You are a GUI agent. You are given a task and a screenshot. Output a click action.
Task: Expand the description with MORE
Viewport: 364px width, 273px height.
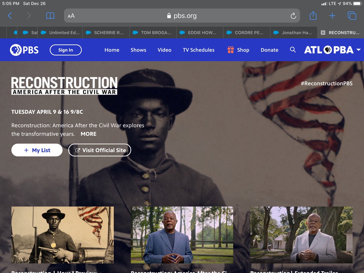point(89,134)
